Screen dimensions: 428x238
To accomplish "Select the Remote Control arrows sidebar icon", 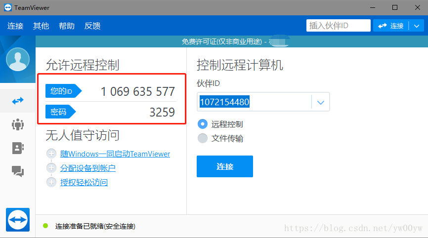I will [18, 101].
